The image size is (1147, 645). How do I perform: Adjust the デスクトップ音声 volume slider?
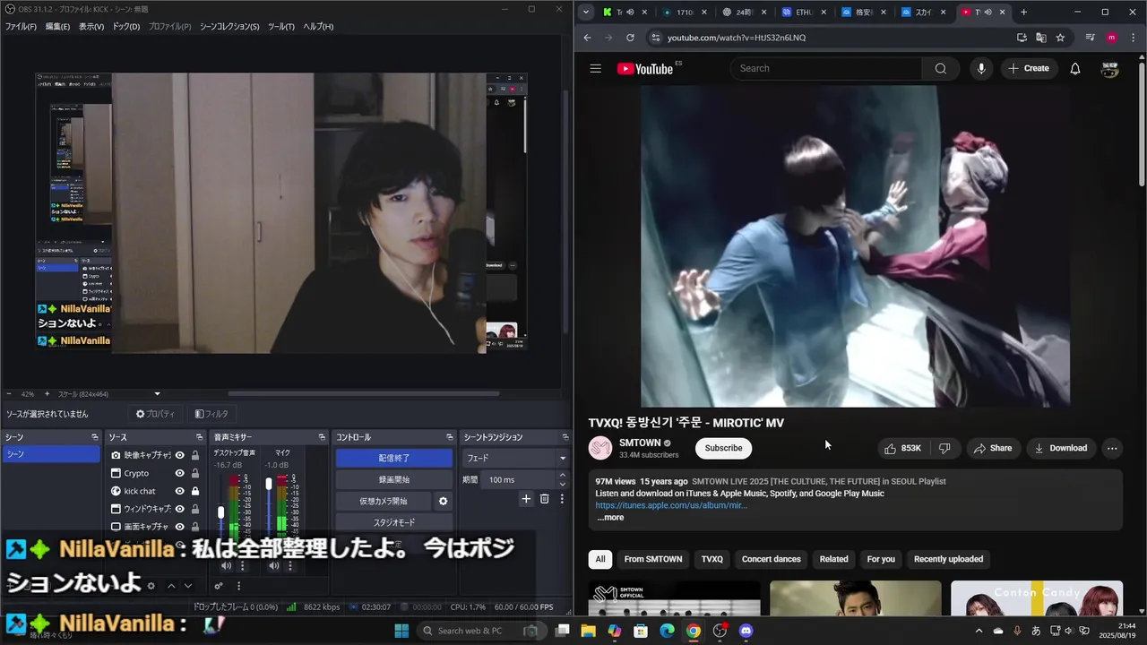(x=221, y=514)
